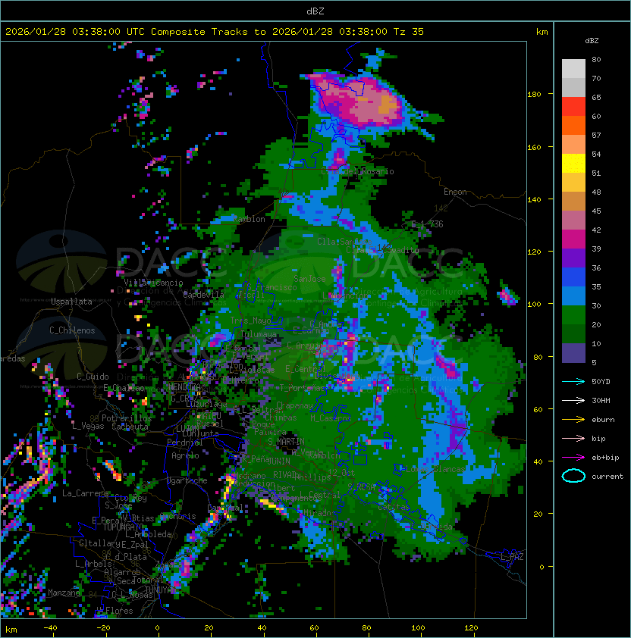The height and width of the screenshot is (638, 631).
Task: Click the 'Tz 35' threshold text
Action: tap(409, 32)
